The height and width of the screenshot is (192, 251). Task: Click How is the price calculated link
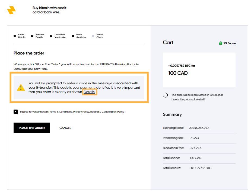(x=188, y=99)
